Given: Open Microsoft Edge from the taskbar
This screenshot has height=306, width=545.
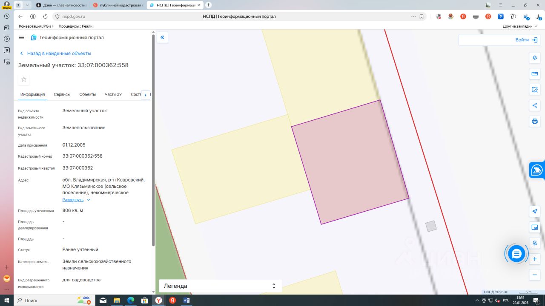Looking at the screenshot, I should 131,300.
